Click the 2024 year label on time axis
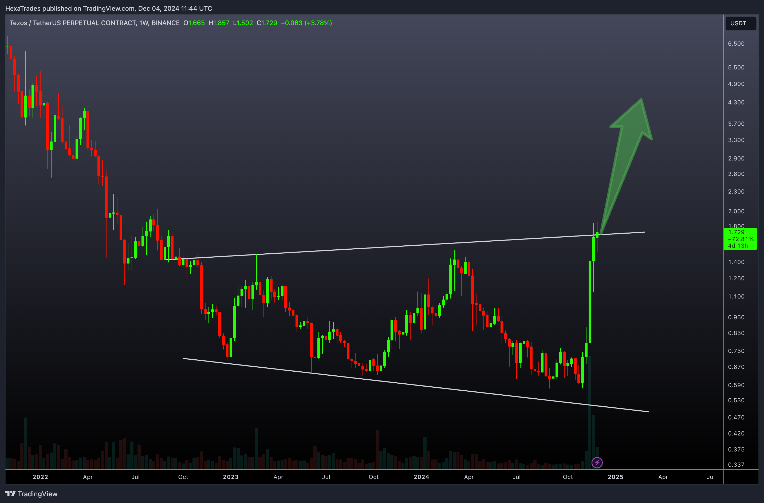Image resolution: width=764 pixels, height=503 pixels. tap(421, 477)
